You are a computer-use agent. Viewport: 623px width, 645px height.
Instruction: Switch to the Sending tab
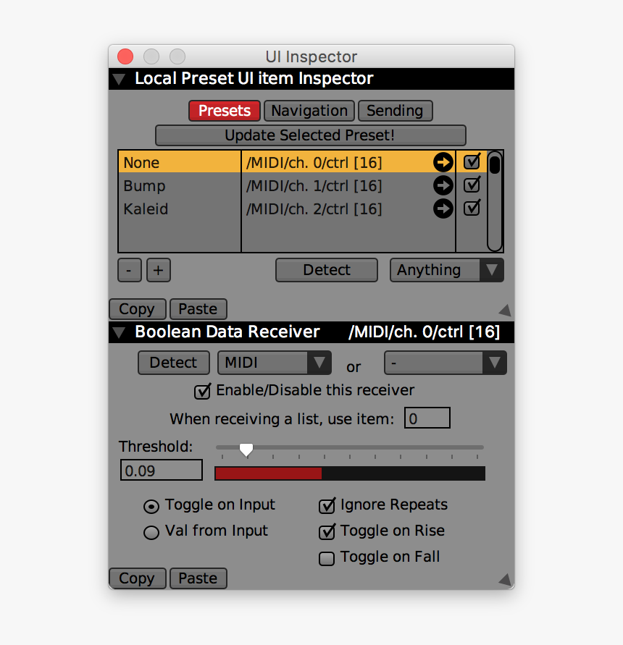[395, 111]
